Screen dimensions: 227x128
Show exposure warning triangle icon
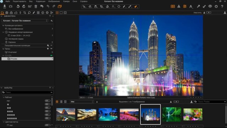tap(179, 6)
